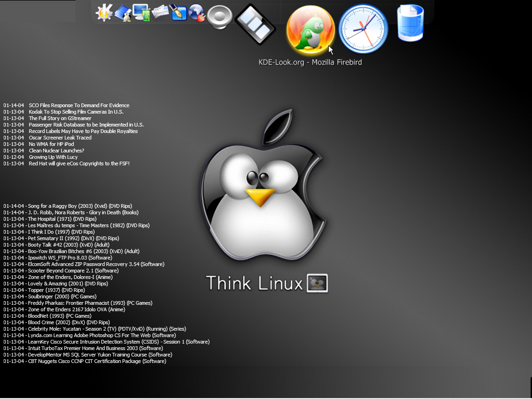Screen dimensions: 532x399
Task: Click 'CBT Nuggets Cisco CCNP CIT Certification Package'
Action: [85, 361]
